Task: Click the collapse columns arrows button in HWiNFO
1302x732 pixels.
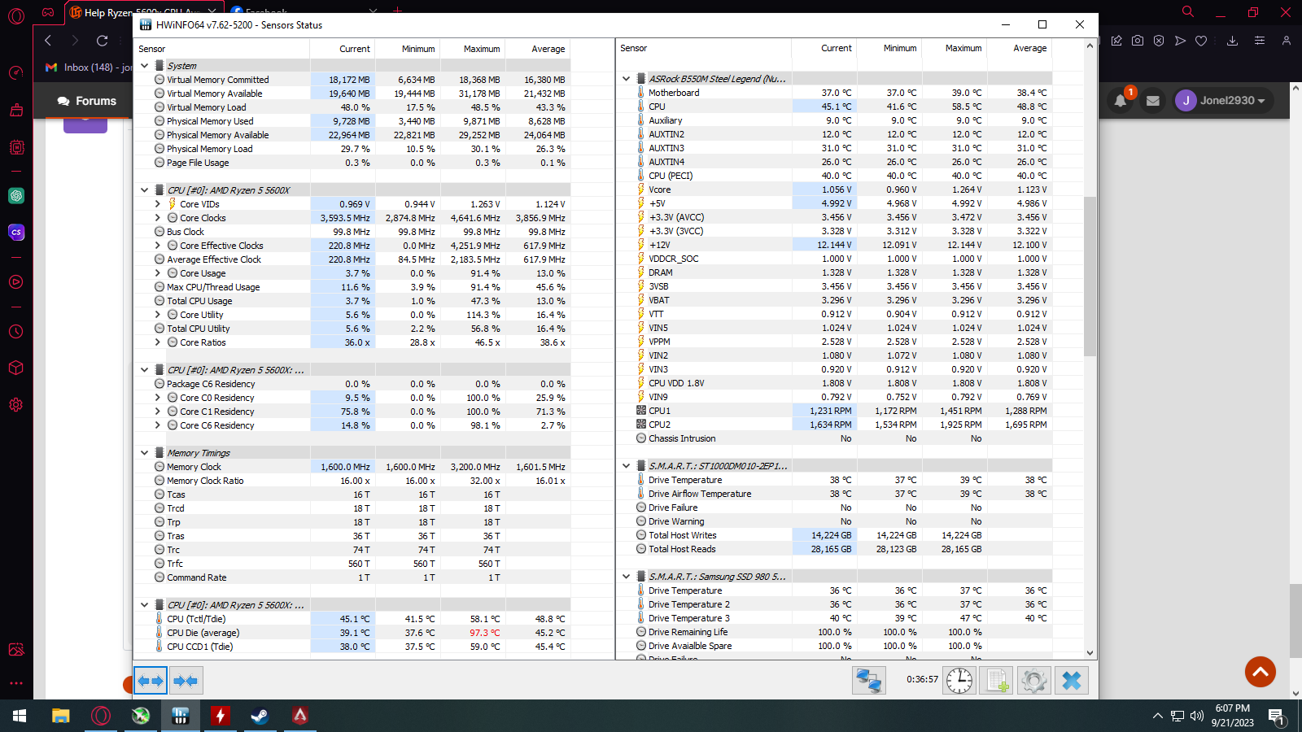Action: [x=186, y=681]
